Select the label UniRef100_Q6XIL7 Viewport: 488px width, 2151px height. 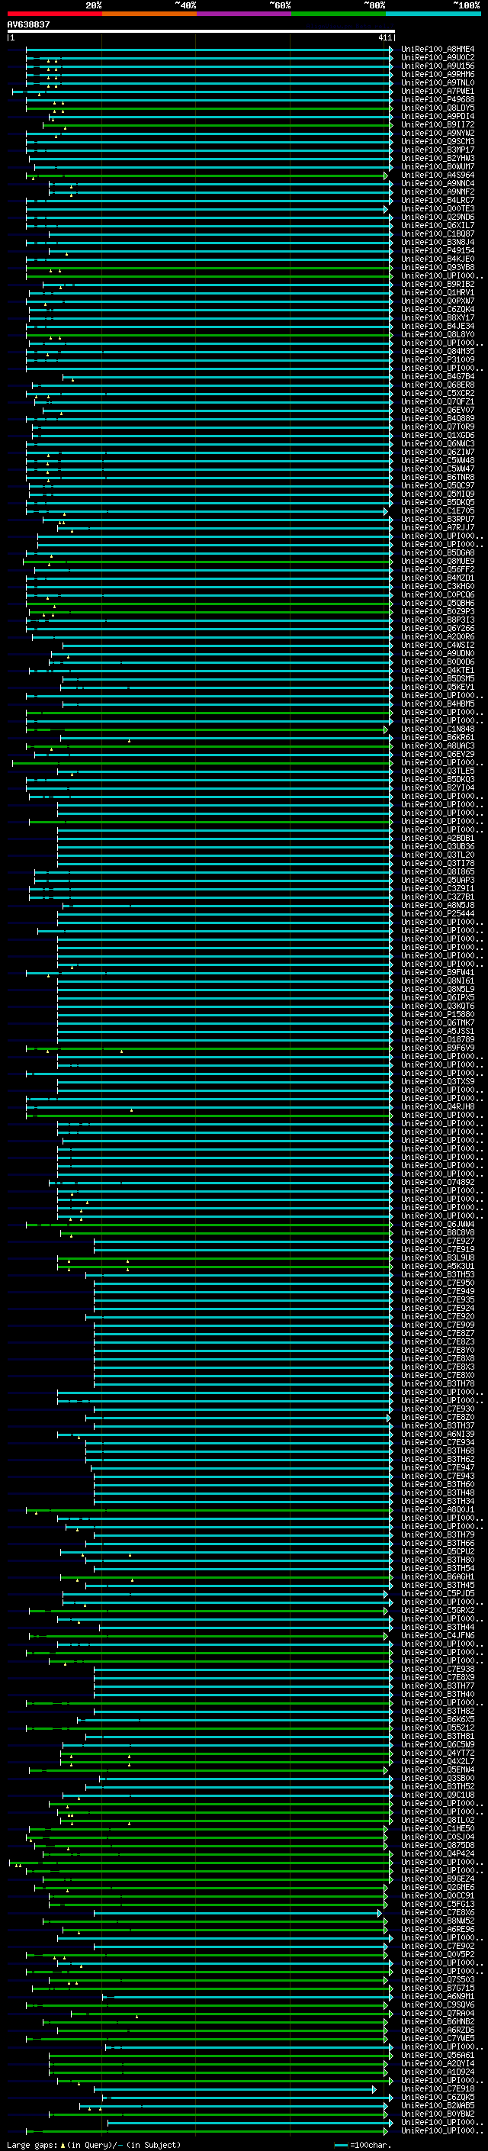437,225
